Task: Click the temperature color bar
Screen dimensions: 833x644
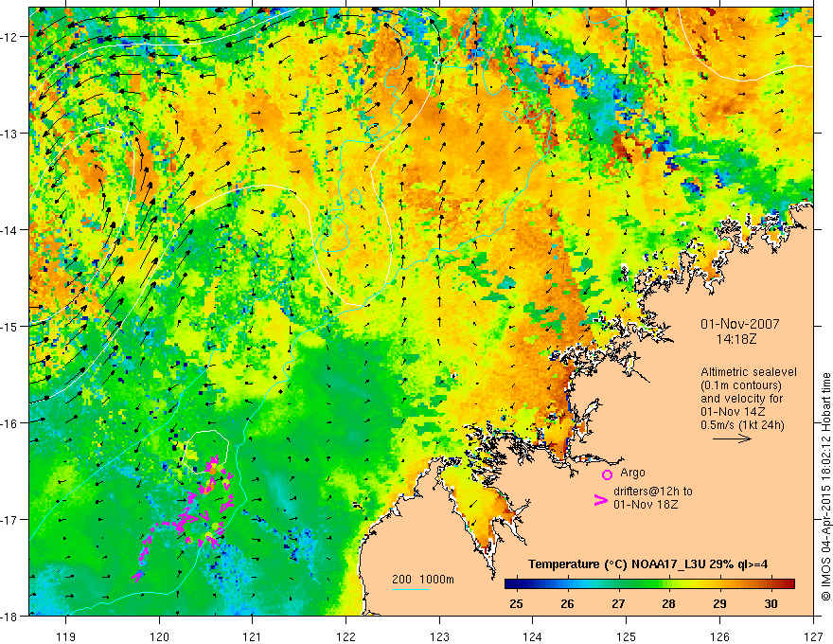Action: (x=649, y=583)
